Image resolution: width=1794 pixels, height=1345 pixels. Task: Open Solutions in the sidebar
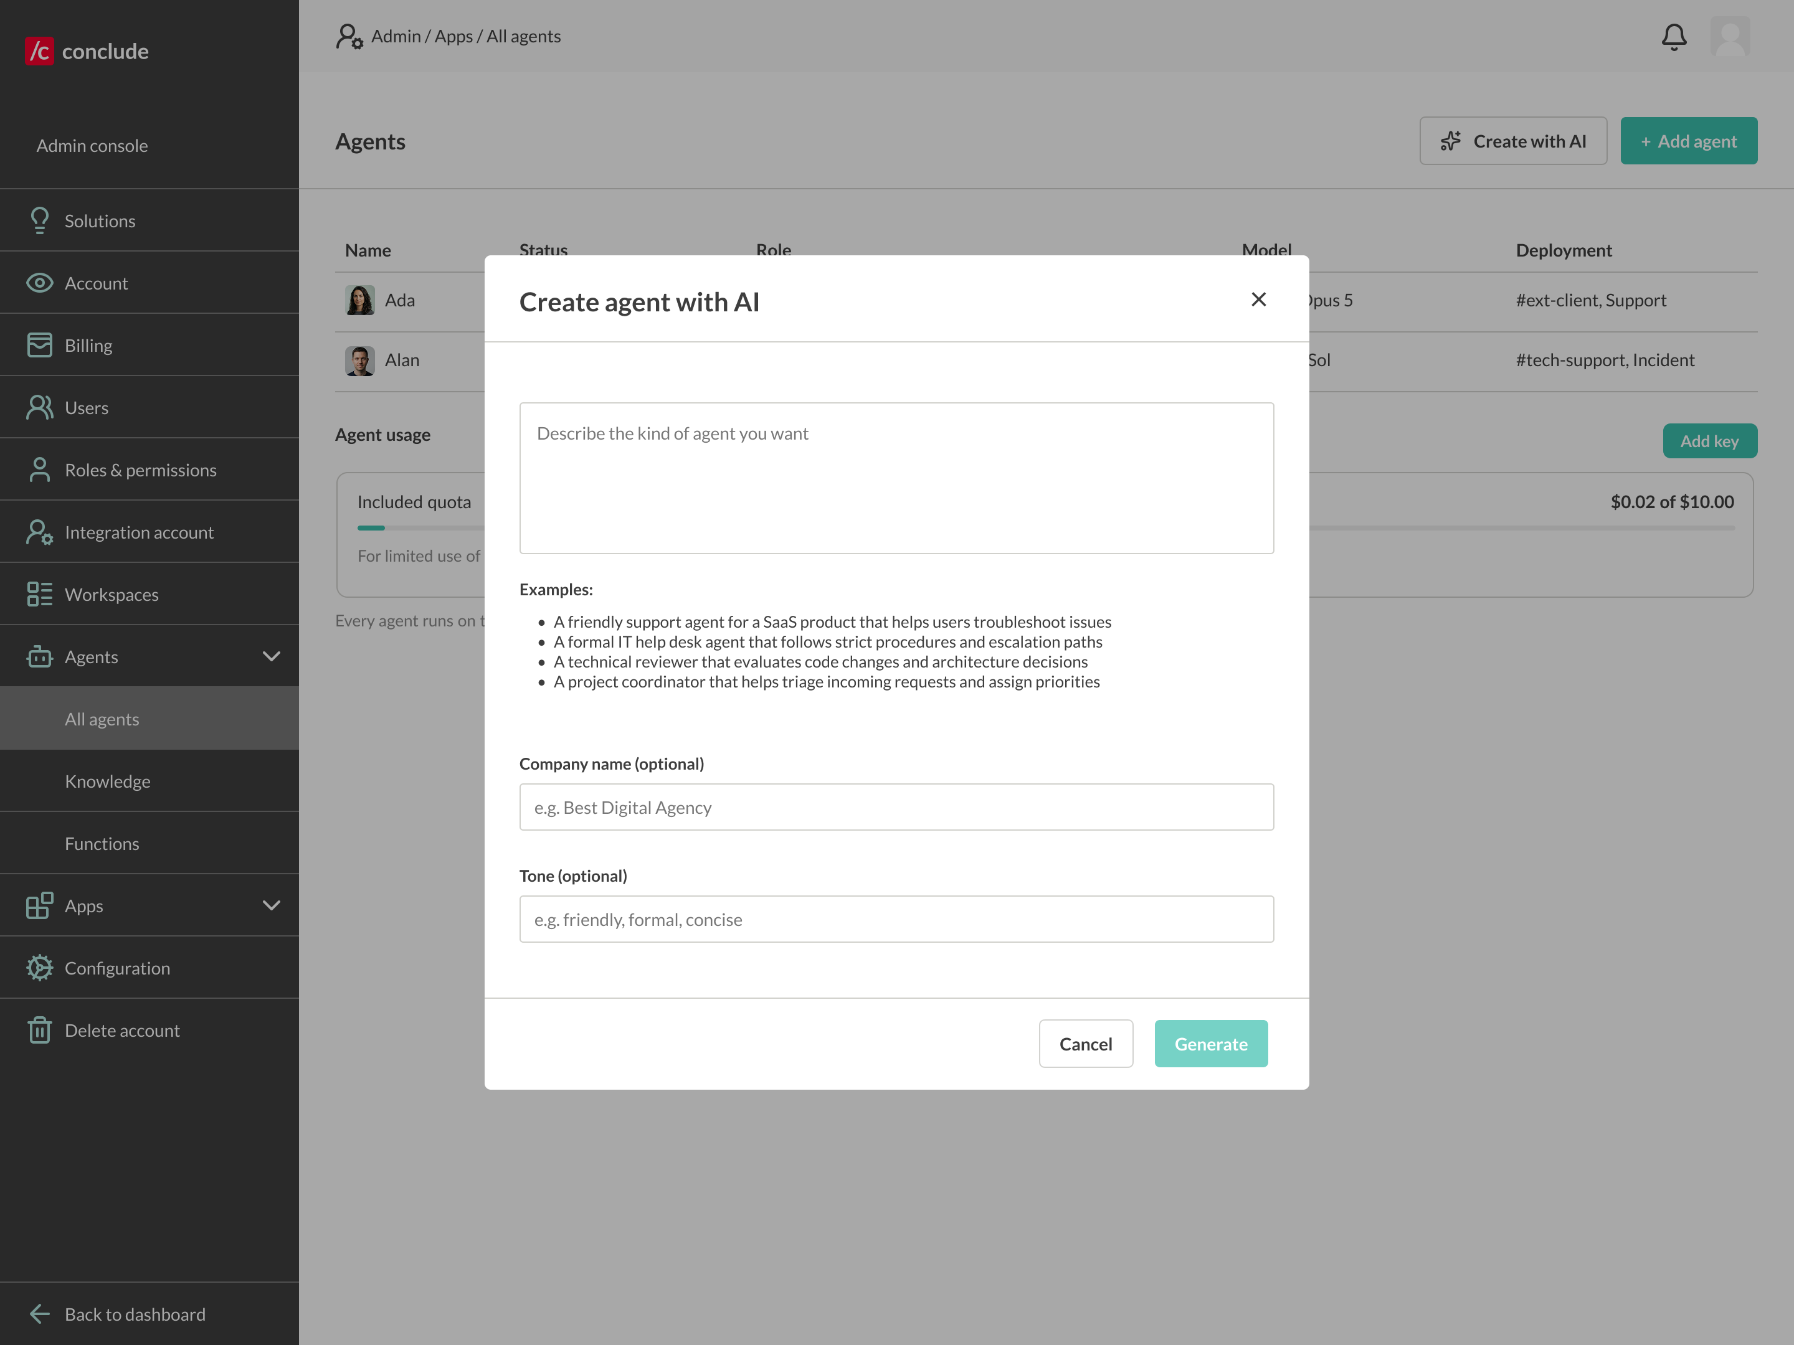[149, 220]
